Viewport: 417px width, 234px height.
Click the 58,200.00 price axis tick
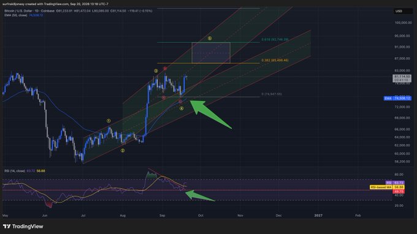tap(403, 162)
